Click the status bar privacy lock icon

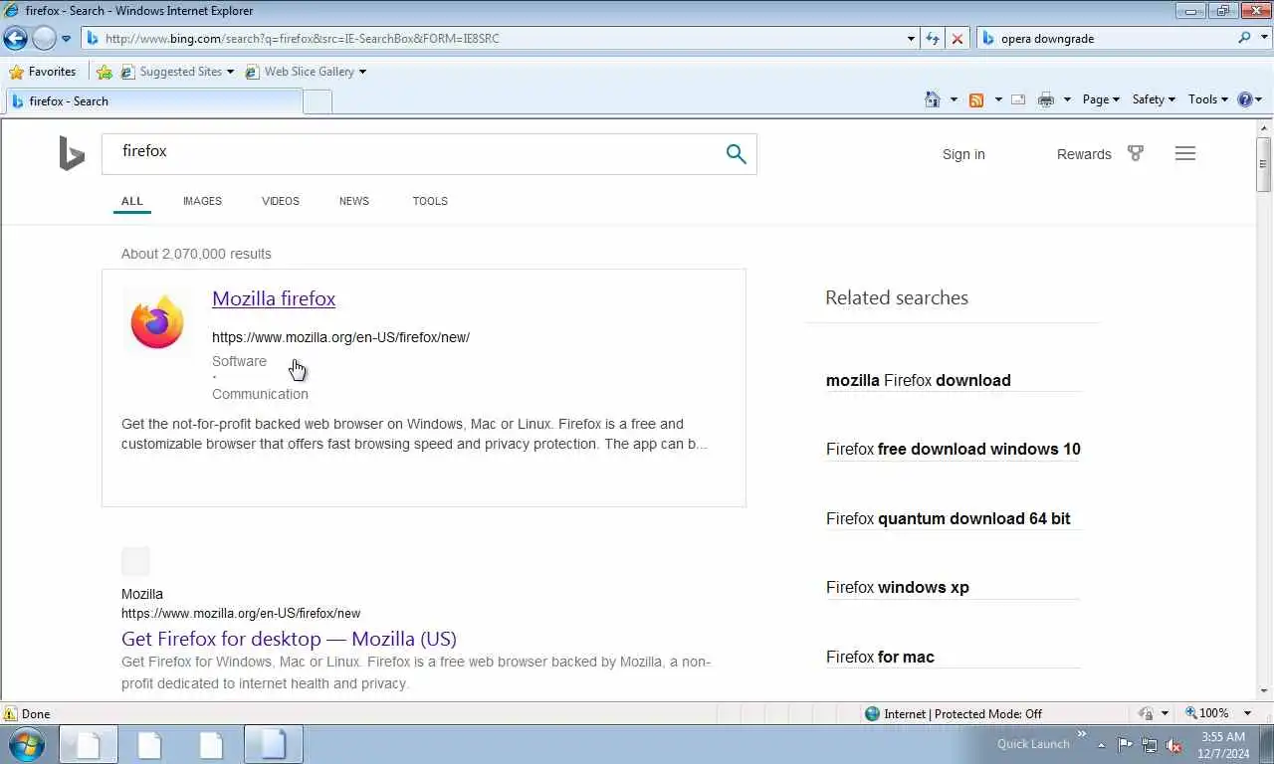(x=1147, y=713)
